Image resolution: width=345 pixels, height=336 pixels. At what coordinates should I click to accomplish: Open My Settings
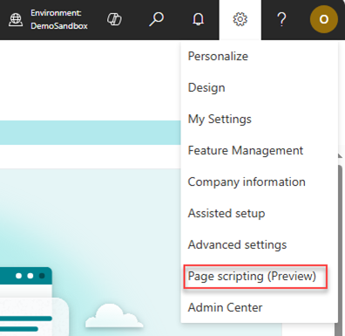coord(220,119)
